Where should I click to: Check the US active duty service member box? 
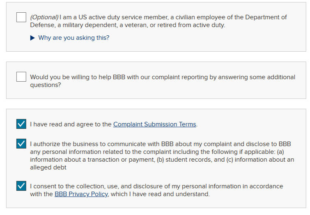(21, 18)
